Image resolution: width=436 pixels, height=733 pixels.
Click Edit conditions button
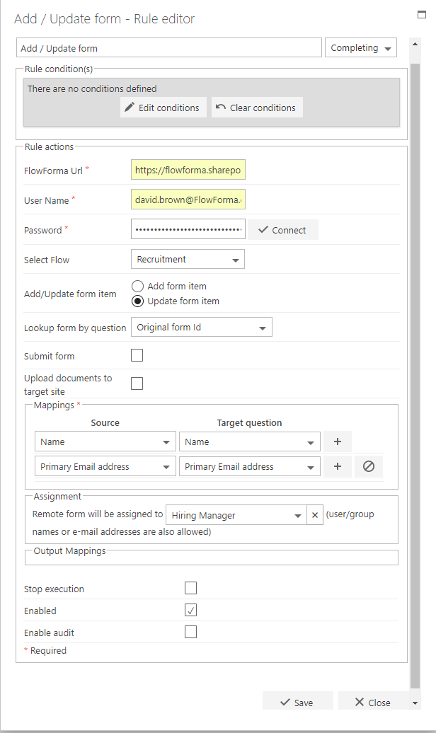click(163, 108)
